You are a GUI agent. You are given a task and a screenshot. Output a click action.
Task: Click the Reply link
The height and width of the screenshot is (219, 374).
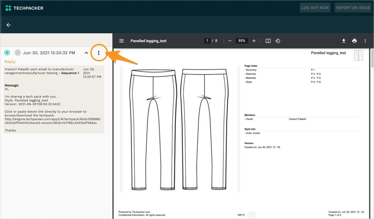(10, 62)
